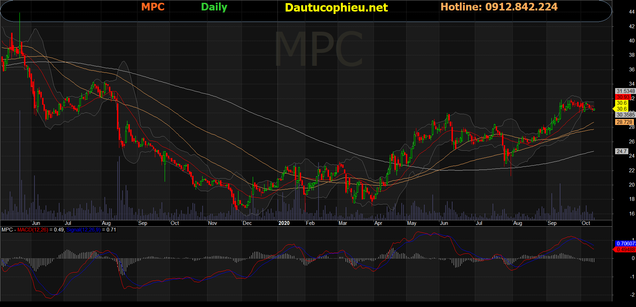Click the Jul 2019 date axis label
The image size is (636, 307).
pyautogui.click(x=68, y=223)
